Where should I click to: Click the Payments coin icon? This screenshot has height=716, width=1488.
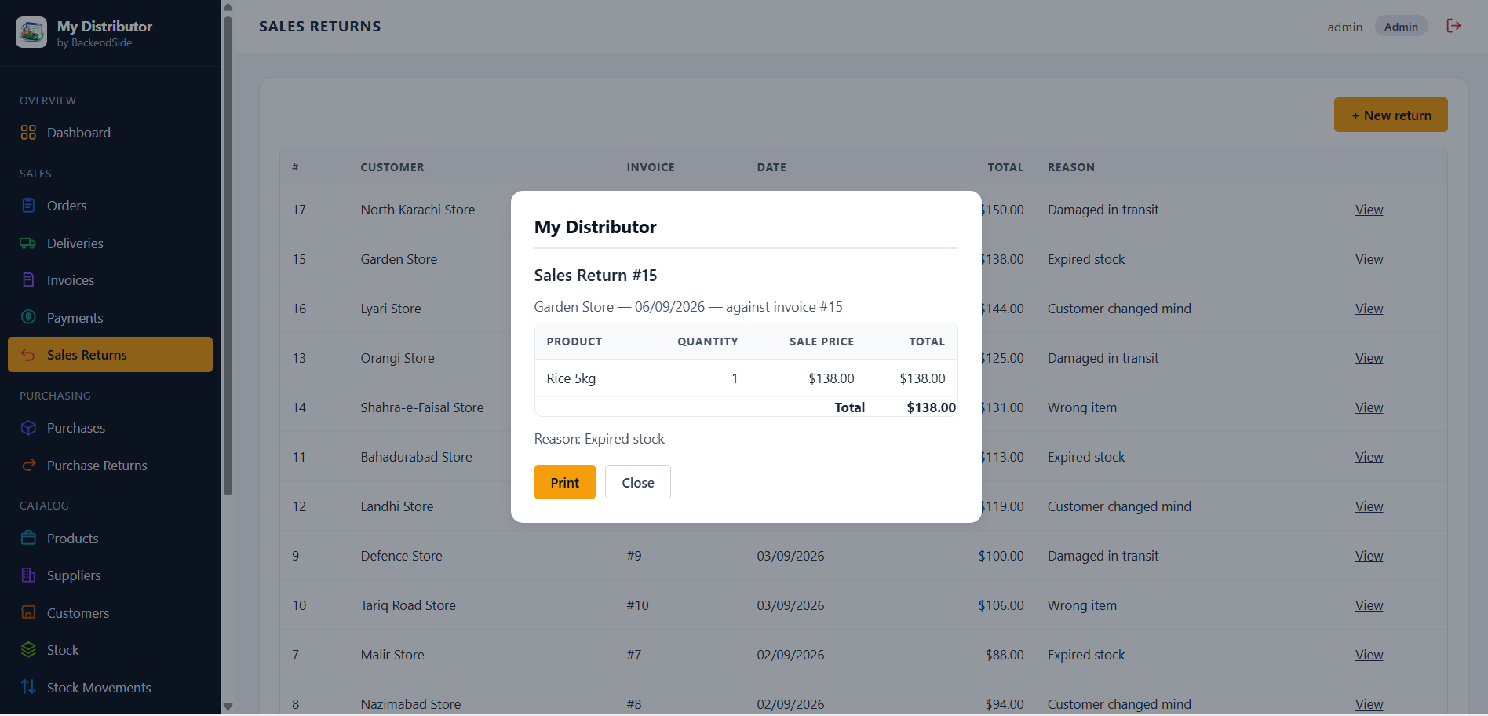coord(28,317)
